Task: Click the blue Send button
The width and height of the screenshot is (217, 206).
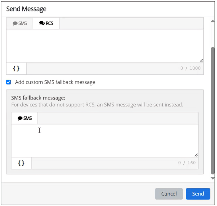Action: 198,194
